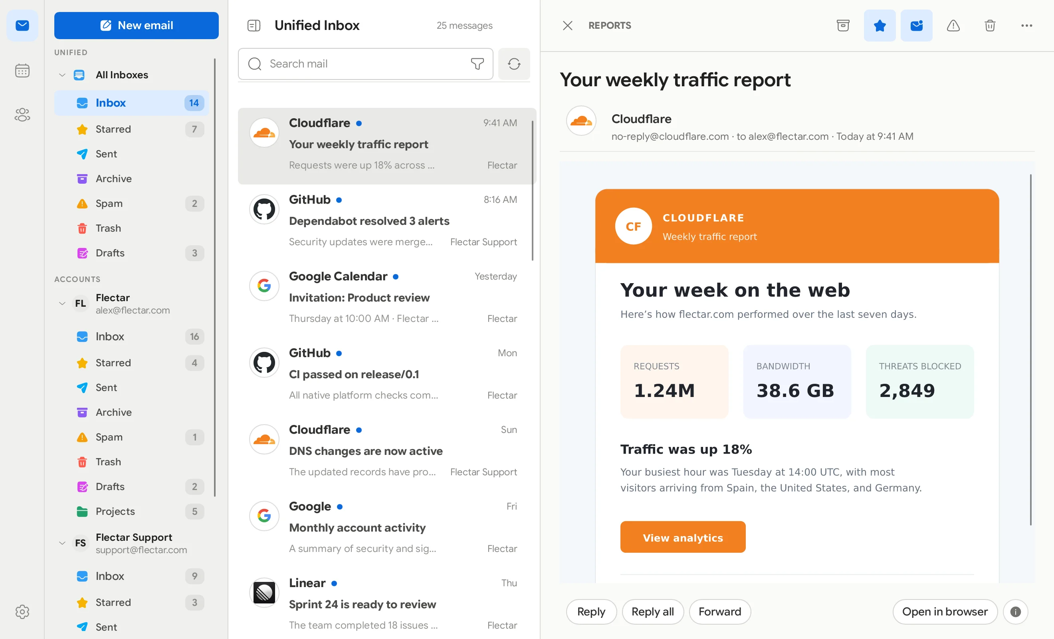Click the Cloudflare avatar in the message header
Image resolution: width=1054 pixels, height=639 pixels.
[581, 121]
